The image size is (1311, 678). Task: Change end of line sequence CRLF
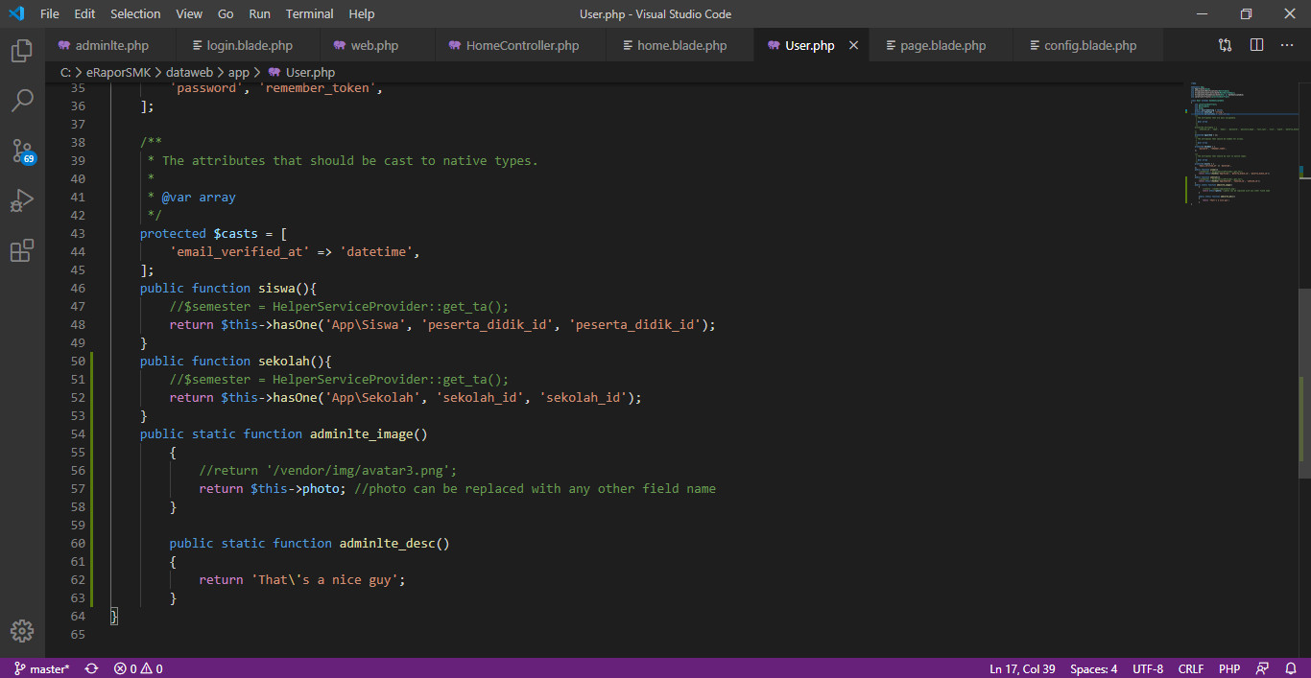pos(1191,669)
